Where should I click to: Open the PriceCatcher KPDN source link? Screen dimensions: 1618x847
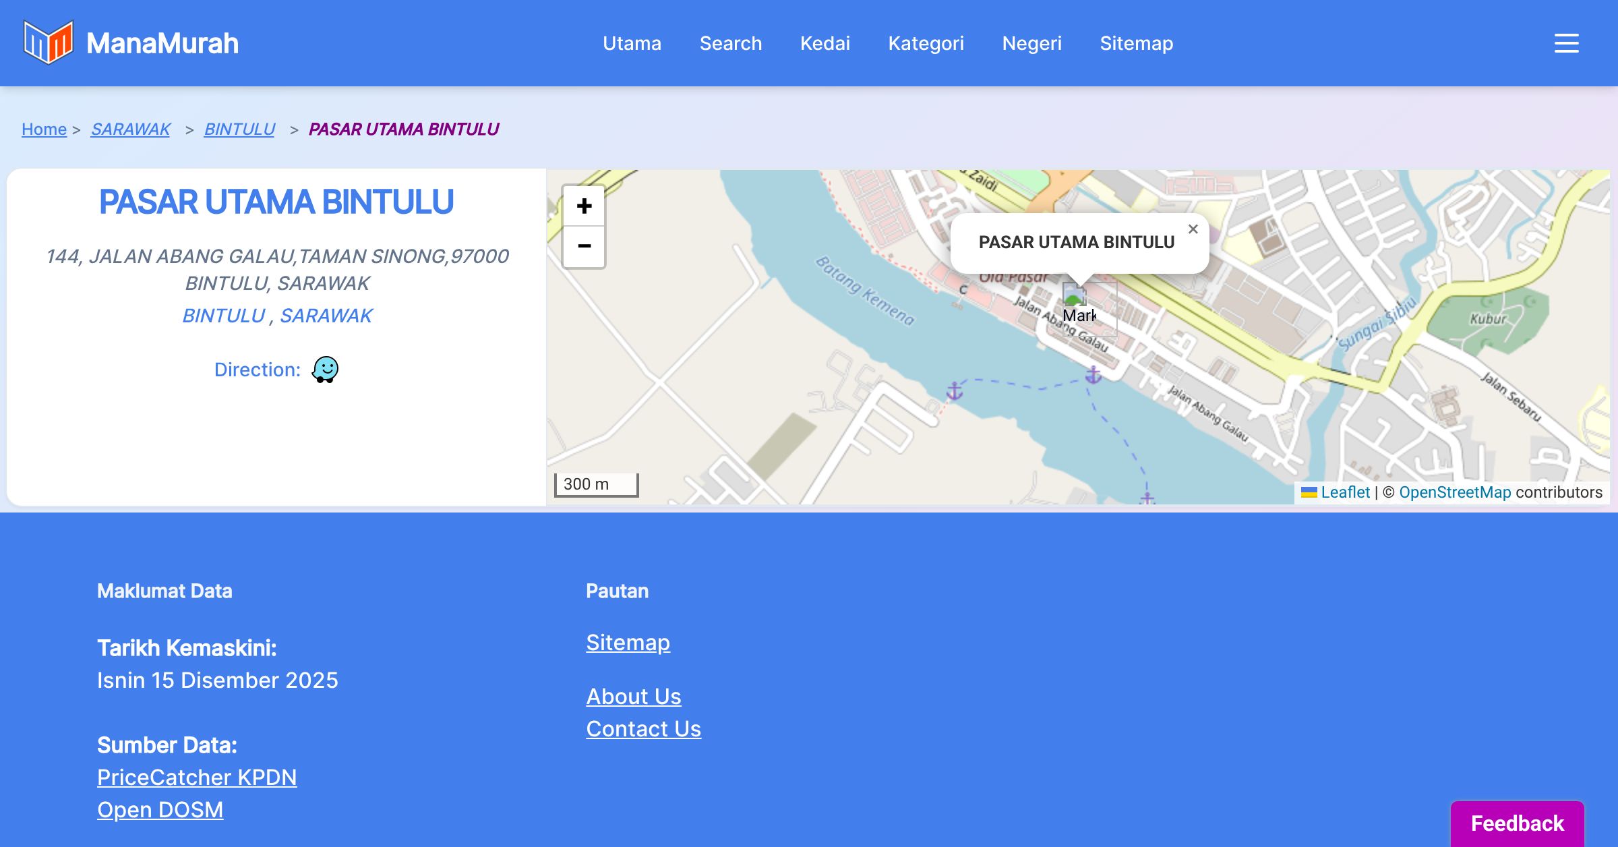pos(197,778)
